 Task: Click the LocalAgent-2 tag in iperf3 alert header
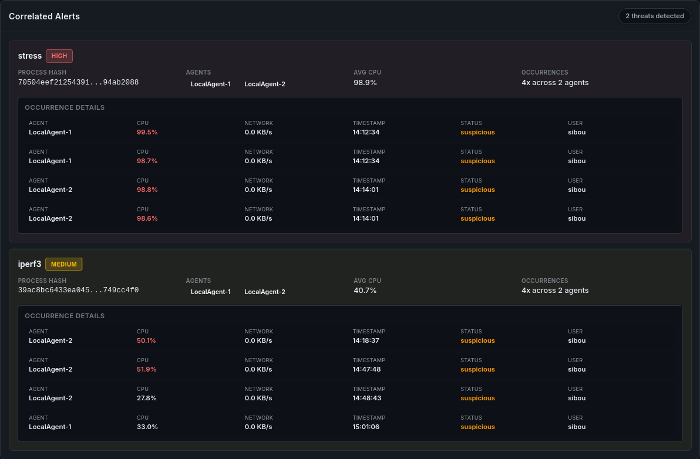click(264, 292)
